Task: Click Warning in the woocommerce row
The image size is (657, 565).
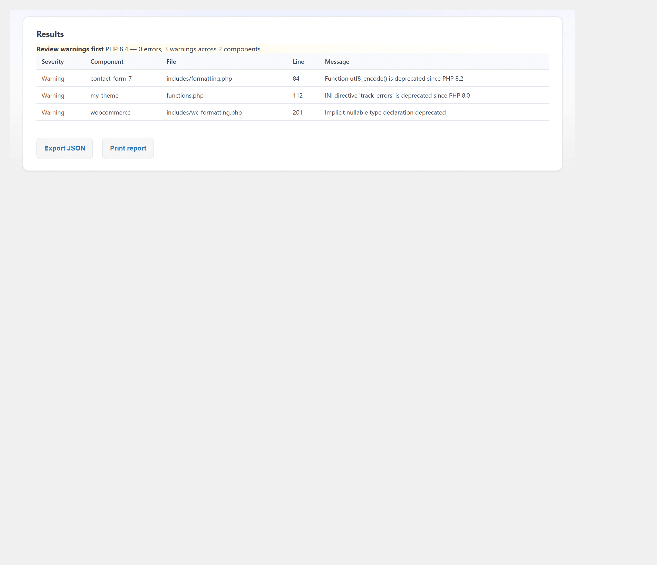Action: (53, 112)
